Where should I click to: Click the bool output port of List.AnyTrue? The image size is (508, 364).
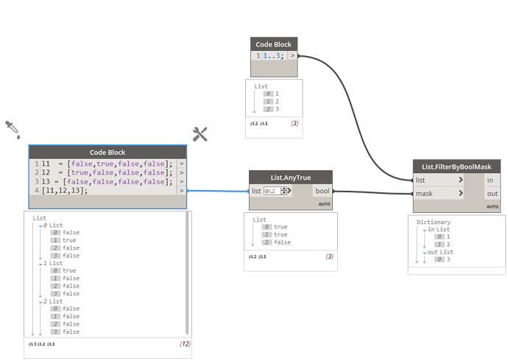[x=322, y=191]
